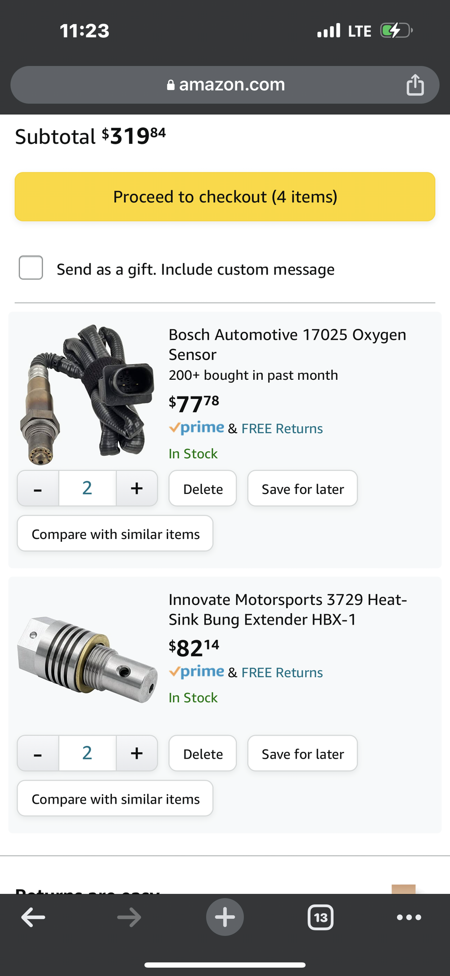The height and width of the screenshot is (976, 450).
Task: Open Bosch Automotive 17025 Oxygen Sensor title
Action: tap(287, 344)
